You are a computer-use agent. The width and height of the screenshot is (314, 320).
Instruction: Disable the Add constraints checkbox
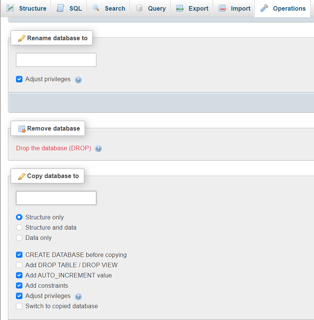coord(19,285)
